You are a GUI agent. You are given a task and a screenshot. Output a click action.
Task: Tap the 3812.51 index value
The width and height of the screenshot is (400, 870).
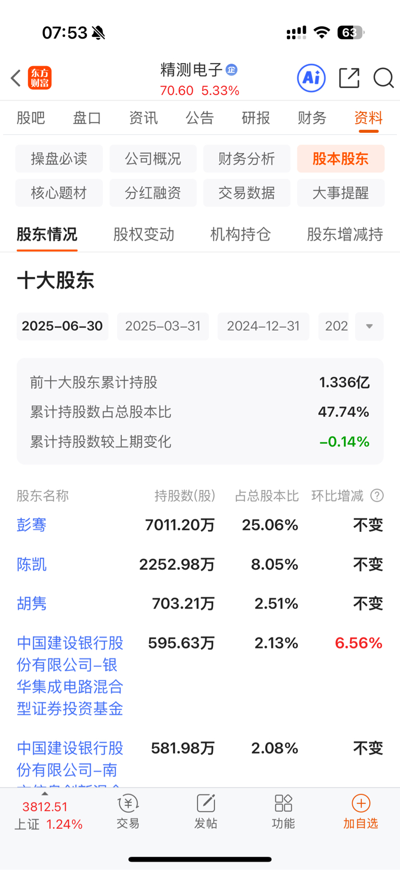(x=45, y=807)
